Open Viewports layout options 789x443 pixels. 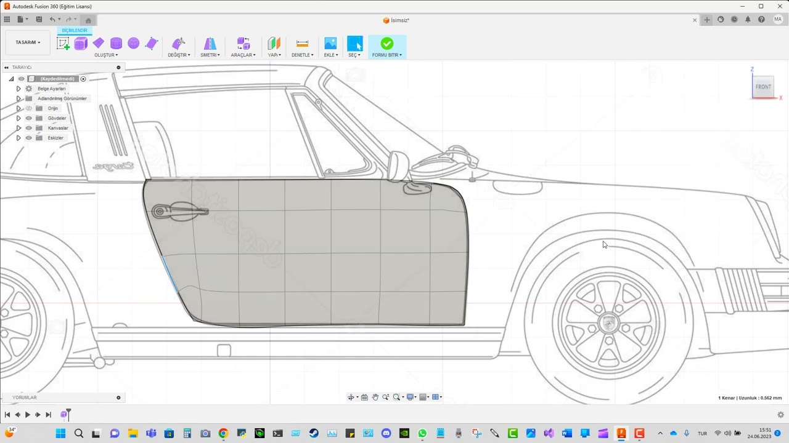[437, 397]
